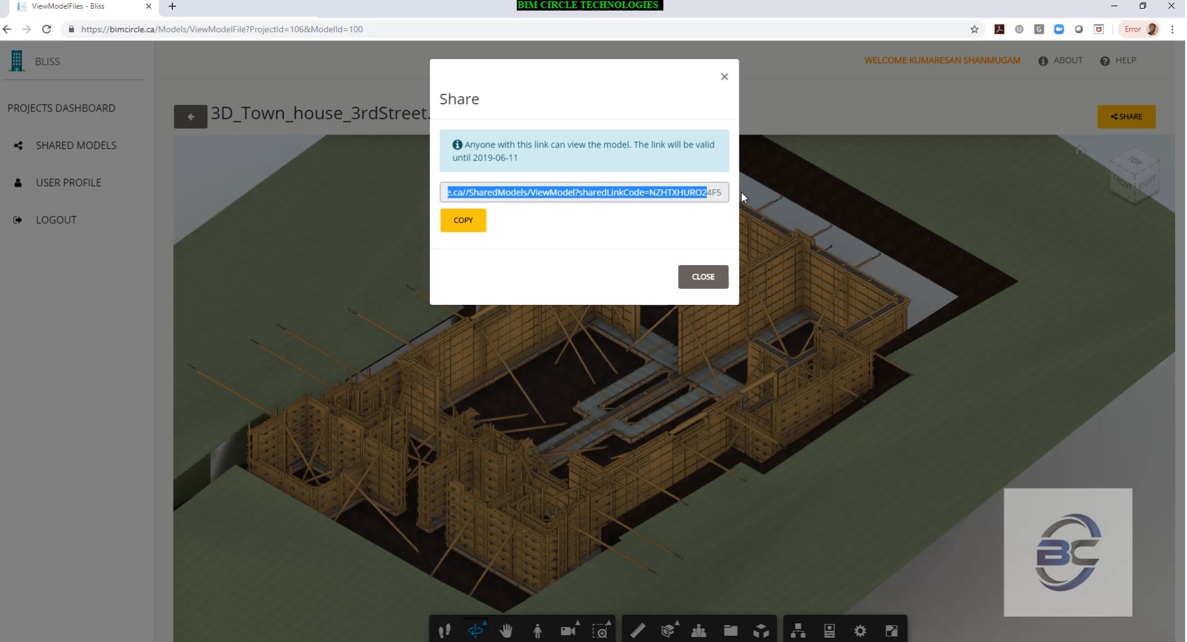Open the folder icon in viewer toolbar

[x=731, y=631]
